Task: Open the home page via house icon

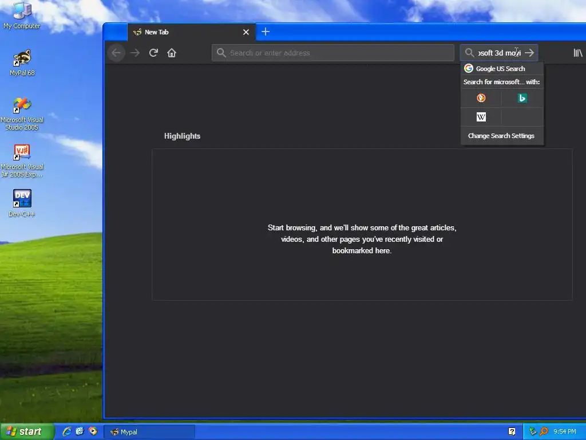Action: (172, 53)
